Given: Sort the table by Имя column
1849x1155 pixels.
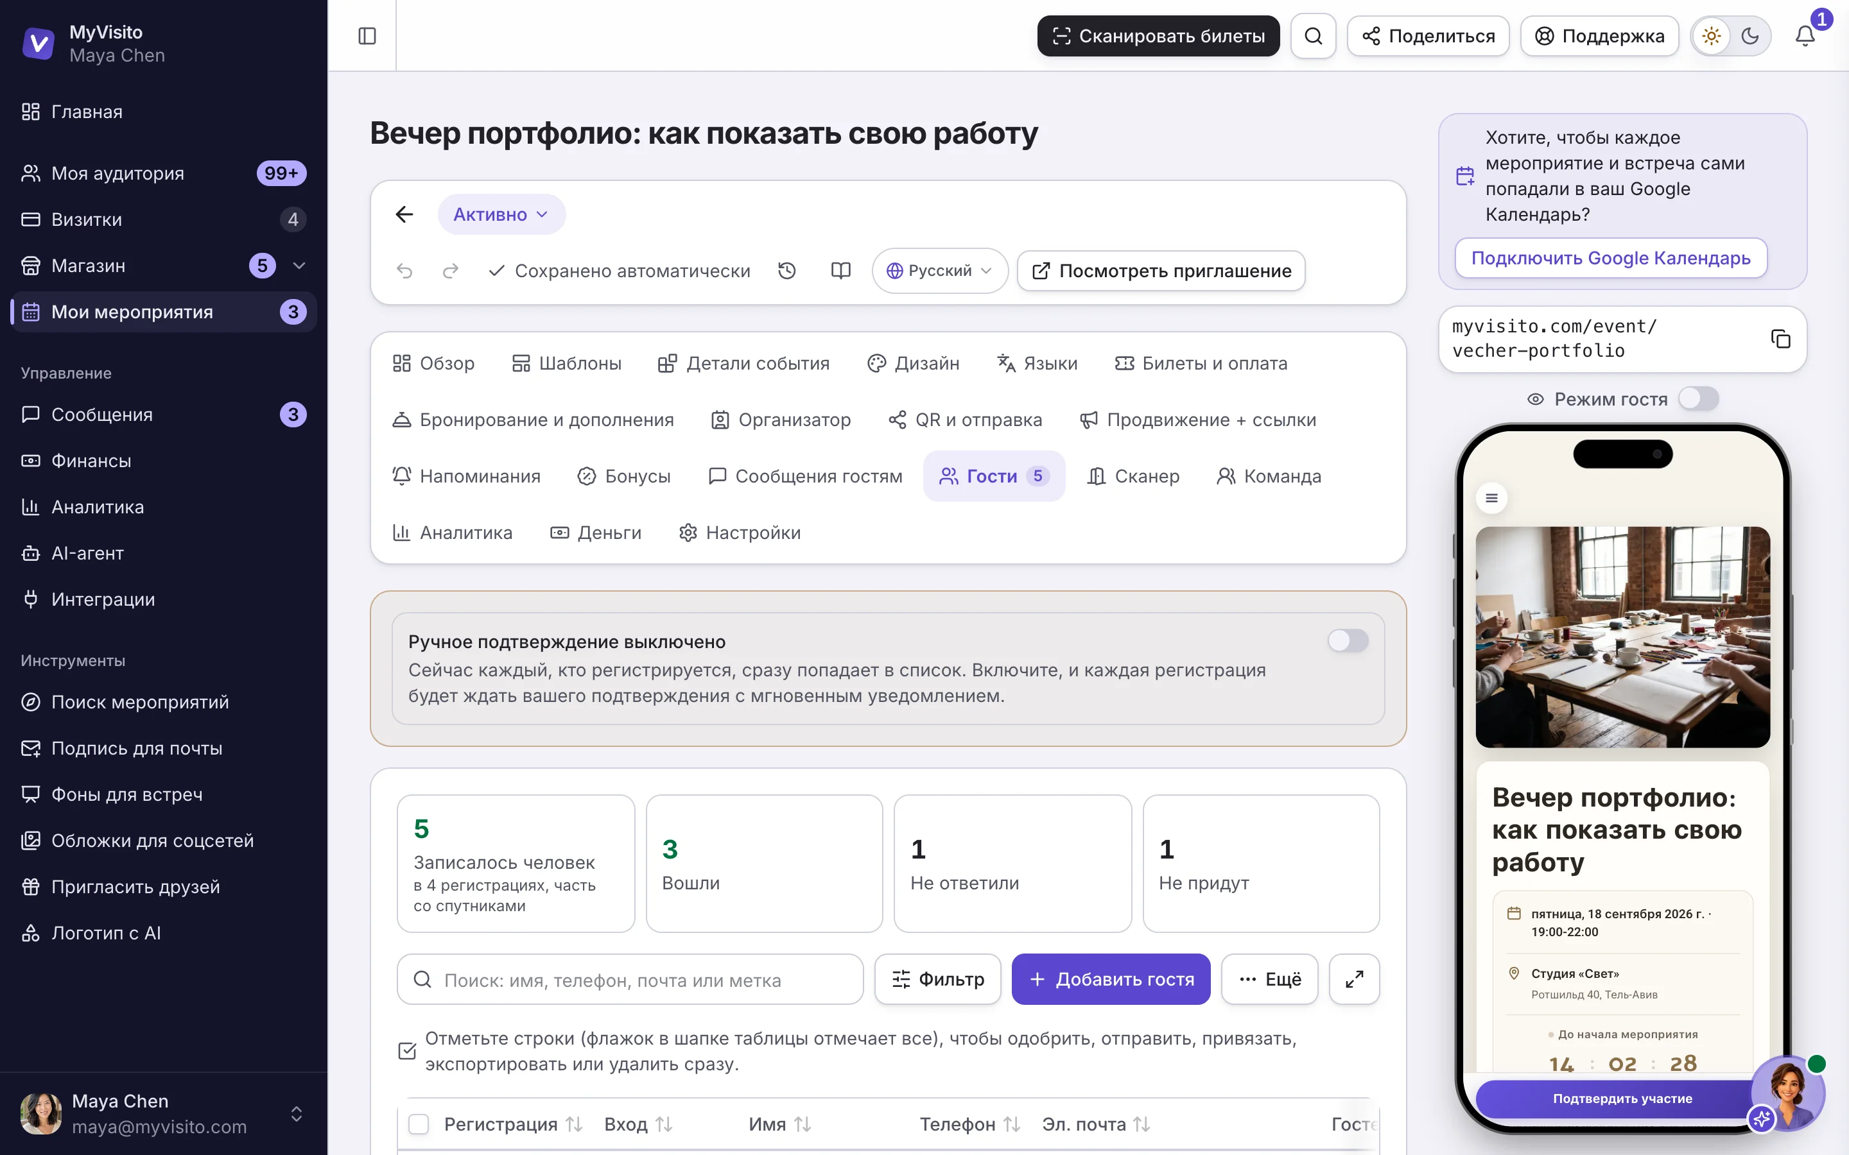Looking at the screenshot, I should pos(779,1124).
